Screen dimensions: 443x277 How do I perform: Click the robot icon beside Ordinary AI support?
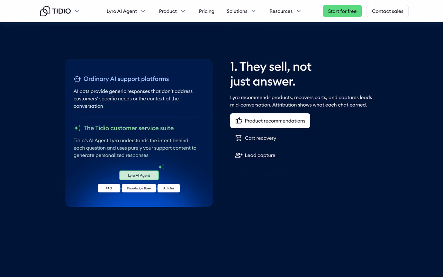point(77,79)
